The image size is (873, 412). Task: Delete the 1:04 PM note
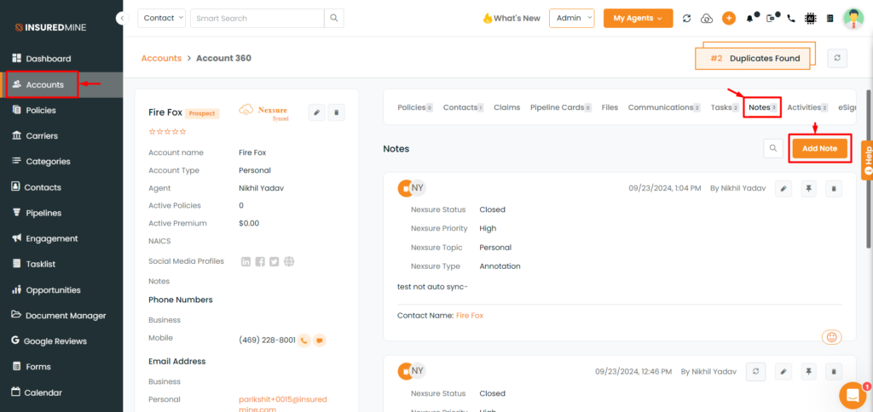tap(834, 188)
